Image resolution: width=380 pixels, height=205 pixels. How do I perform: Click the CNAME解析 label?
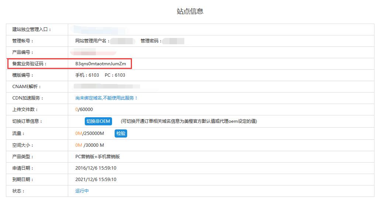click(x=27, y=87)
